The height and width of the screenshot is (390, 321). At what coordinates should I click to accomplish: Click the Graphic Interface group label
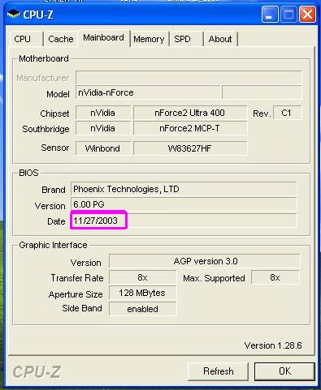click(53, 245)
